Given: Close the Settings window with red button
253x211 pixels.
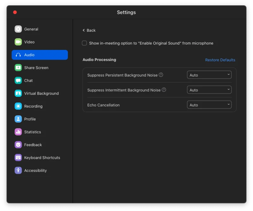Looking at the screenshot, I should point(15,12).
